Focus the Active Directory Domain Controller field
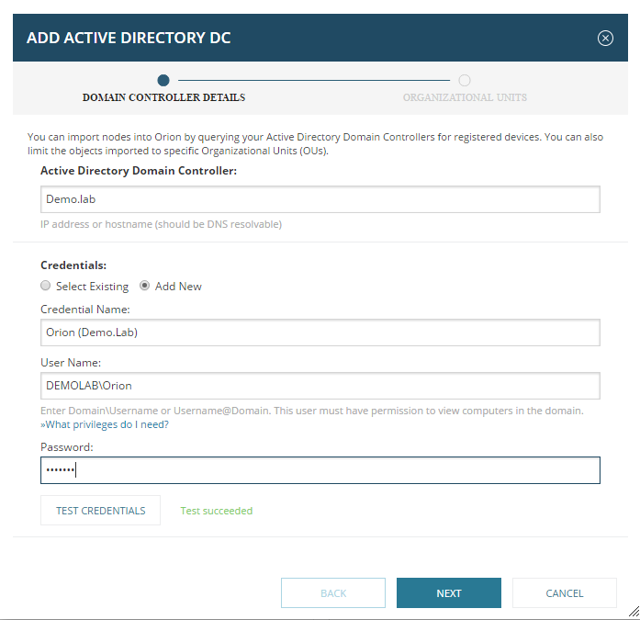This screenshot has height=620, width=640. tap(320, 199)
